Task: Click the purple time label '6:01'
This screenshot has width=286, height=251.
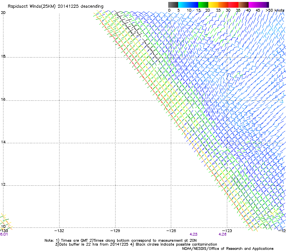Action: click(4, 234)
